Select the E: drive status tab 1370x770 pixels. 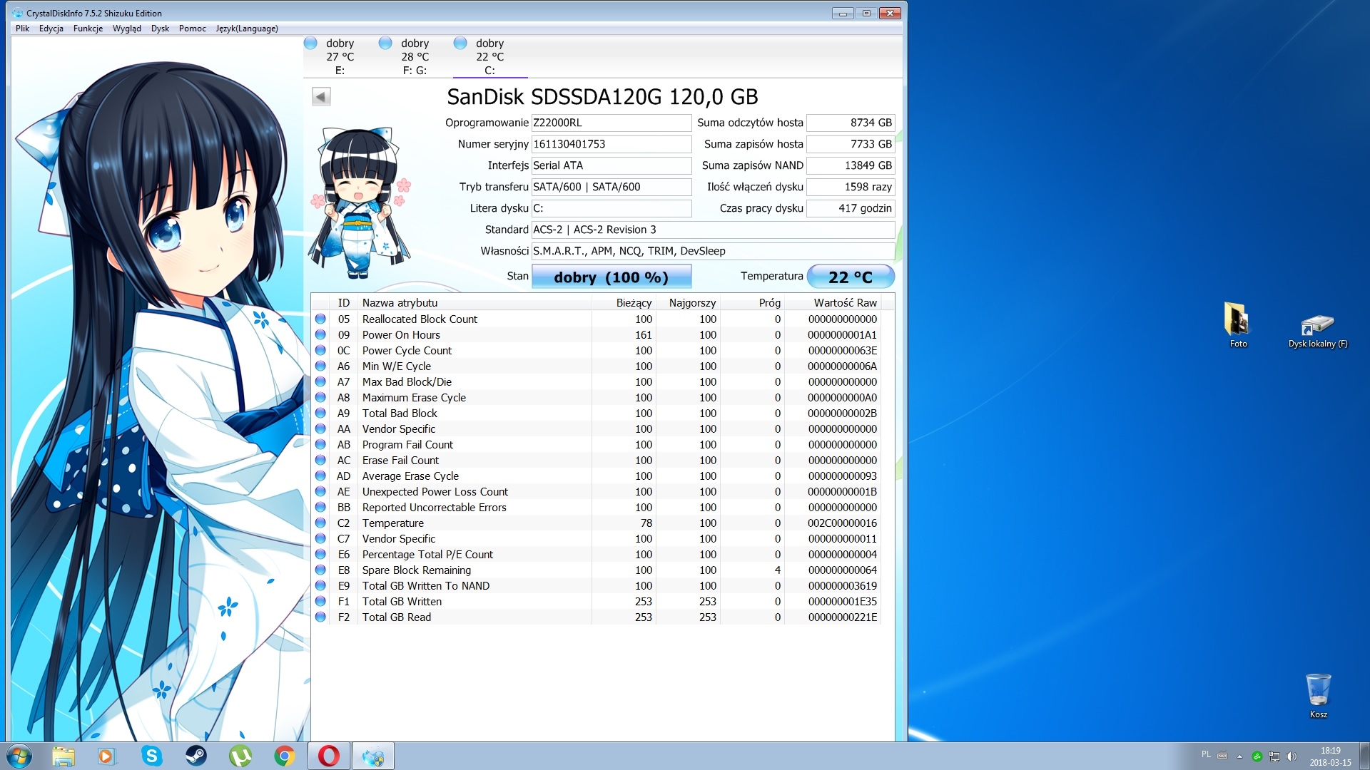point(340,56)
